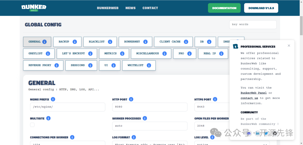The height and width of the screenshot is (145, 303).
Task: Open the GitHub community icon
Action: [x=275, y=133]
